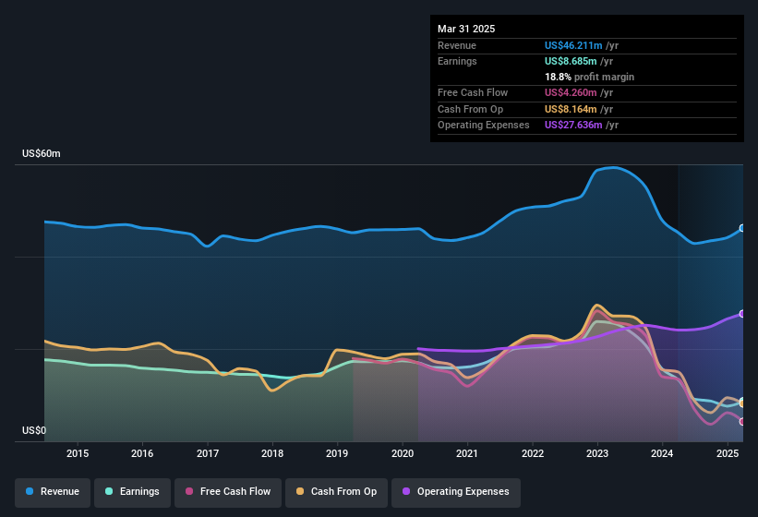Click the 2024 x-axis label
The image size is (758, 517).
662,453
